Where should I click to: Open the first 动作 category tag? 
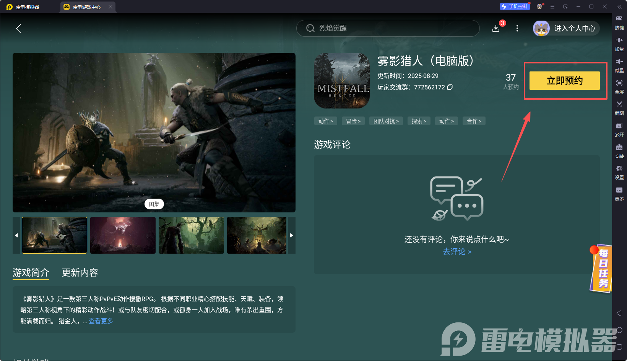point(326,121)
